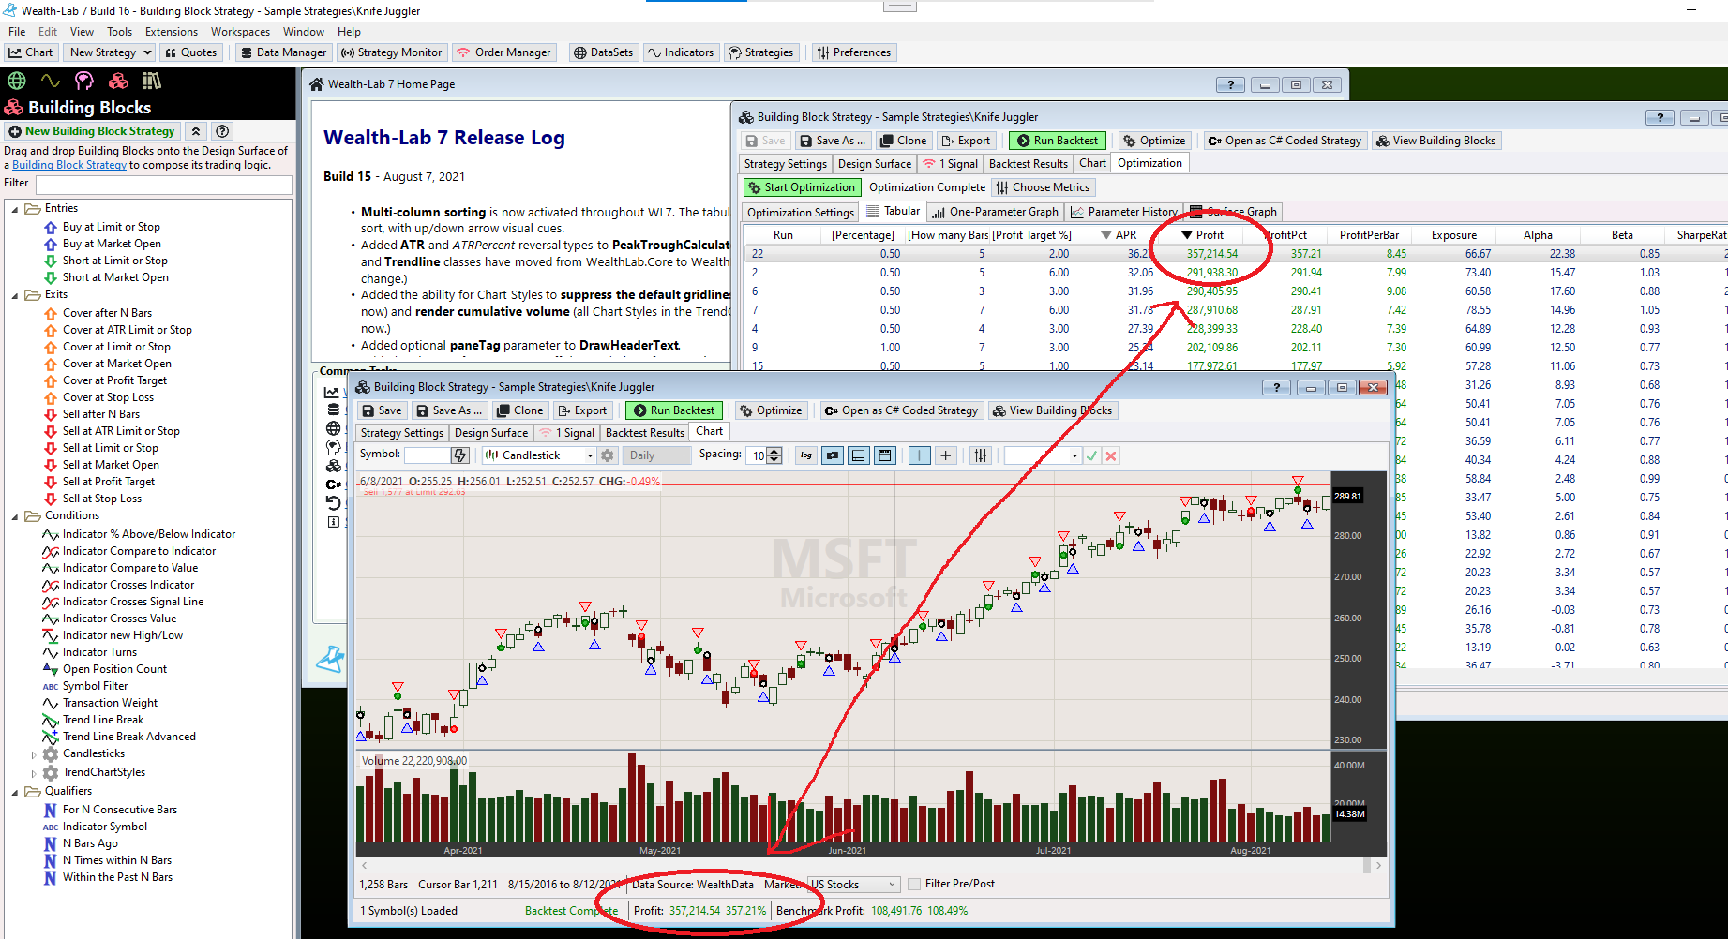Click the Start Optimization button
The width and height of the screenshot is (1728, 939).
(x=802, y=187)
